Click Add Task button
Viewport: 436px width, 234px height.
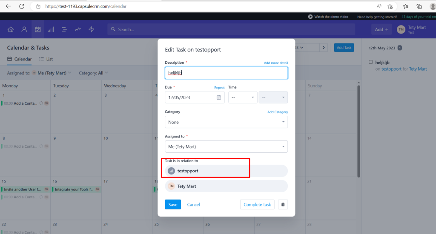click(x=344, y=48)
